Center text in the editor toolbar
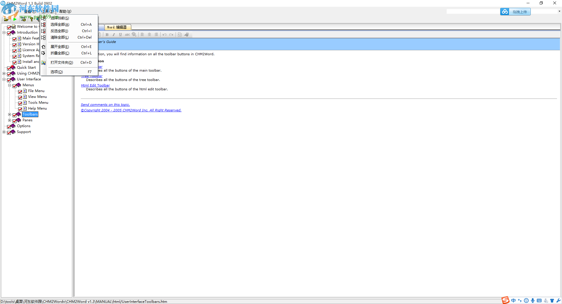 point(149,34)
